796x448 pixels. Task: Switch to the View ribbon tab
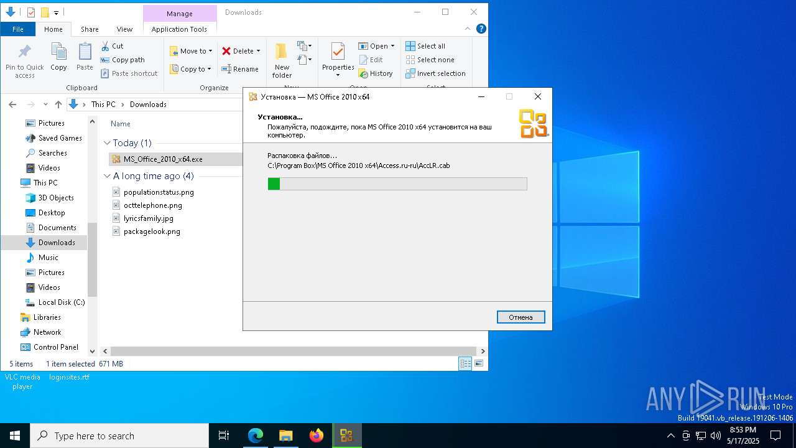tap(124, 29)
